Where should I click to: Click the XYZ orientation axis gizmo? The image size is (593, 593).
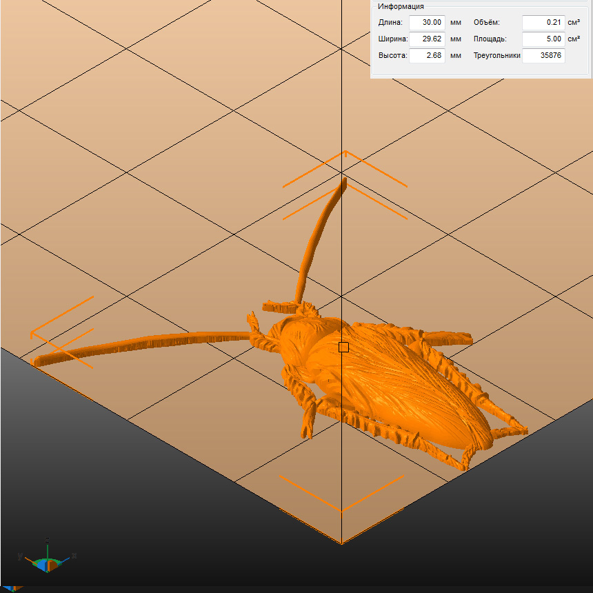coord(46,559)
